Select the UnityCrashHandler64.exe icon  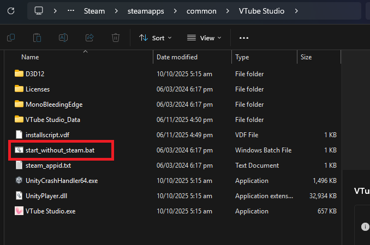(x=19, y=181)
